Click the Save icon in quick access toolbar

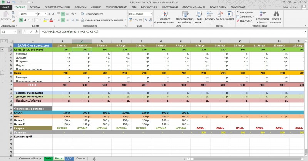(x=8, y=2)
